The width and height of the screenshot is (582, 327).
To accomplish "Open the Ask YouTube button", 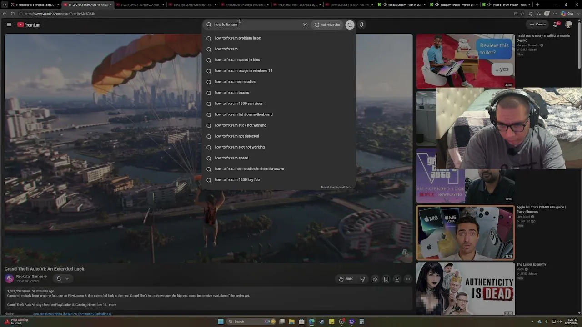I will 327,25.
